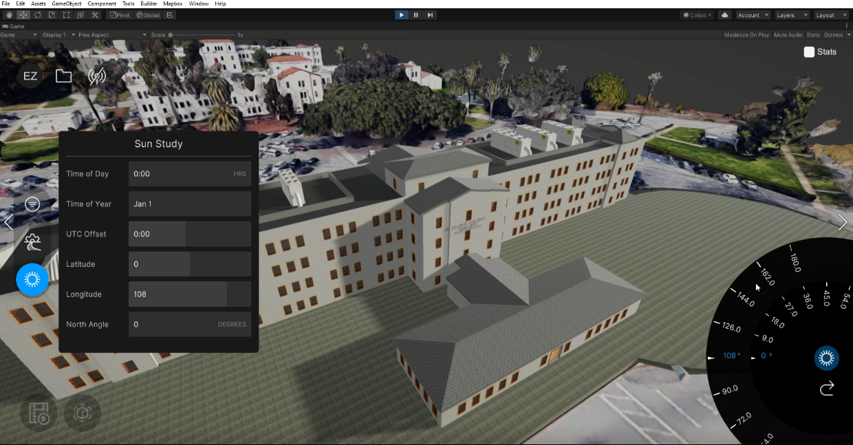This screenshot has width=853, height=445.
Task: Click the Longitude slider in Sun Study
Action: pyautogui.click(x=190, y=294)
